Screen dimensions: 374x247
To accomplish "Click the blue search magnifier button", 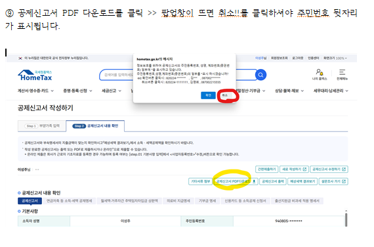I will [x=260, y=75].
